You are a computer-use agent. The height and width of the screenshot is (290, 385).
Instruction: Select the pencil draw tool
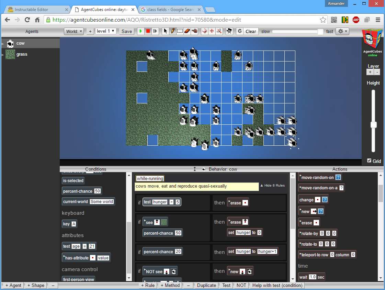pos(173,31)
